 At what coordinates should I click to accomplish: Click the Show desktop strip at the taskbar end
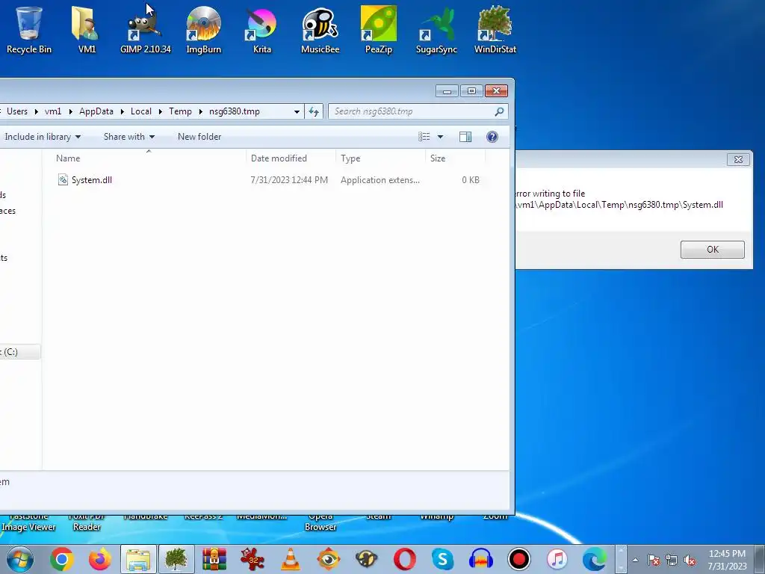(760, 559)
